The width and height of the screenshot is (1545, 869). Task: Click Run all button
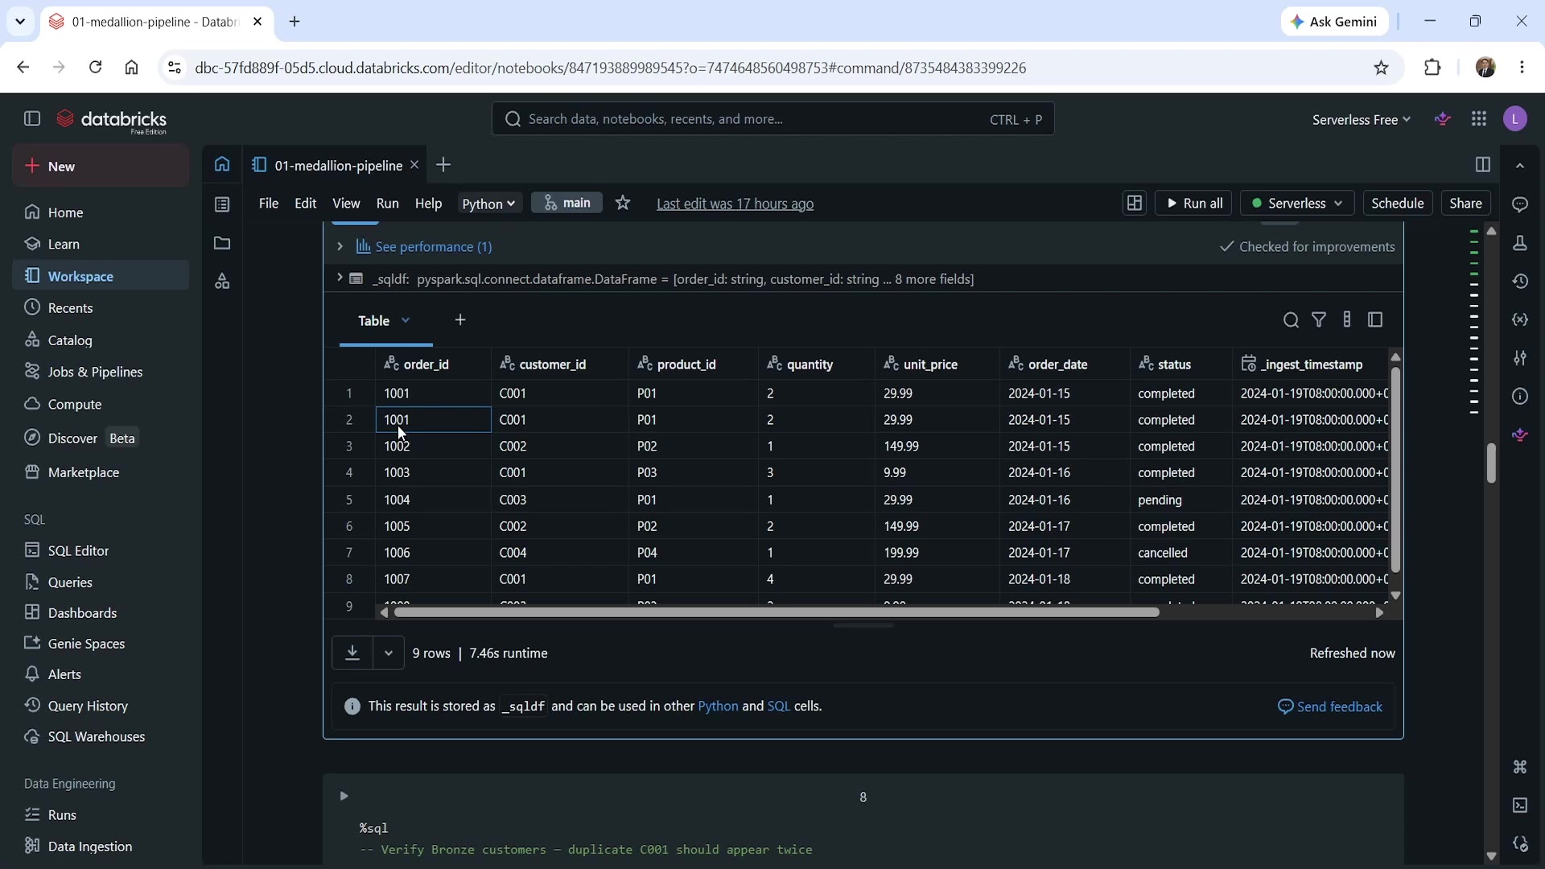[1194, 204]
